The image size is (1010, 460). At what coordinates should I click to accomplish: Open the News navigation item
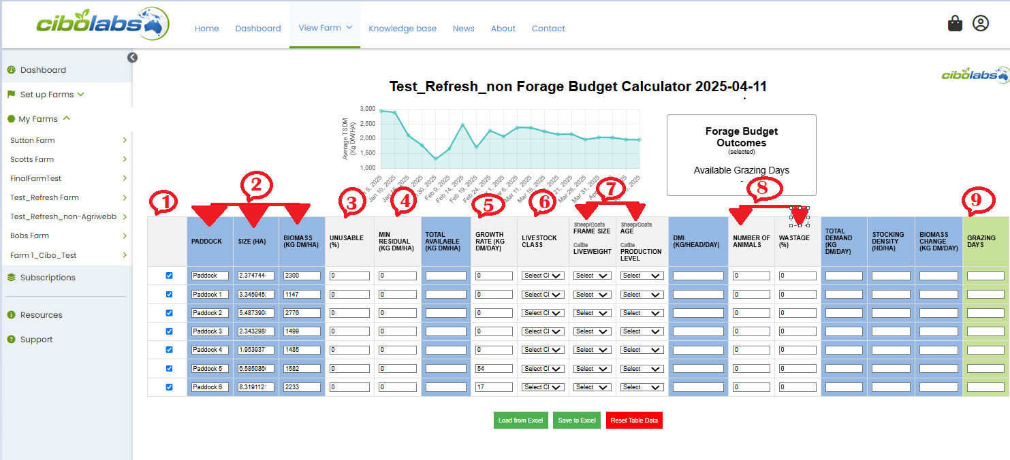coord(463,29)
